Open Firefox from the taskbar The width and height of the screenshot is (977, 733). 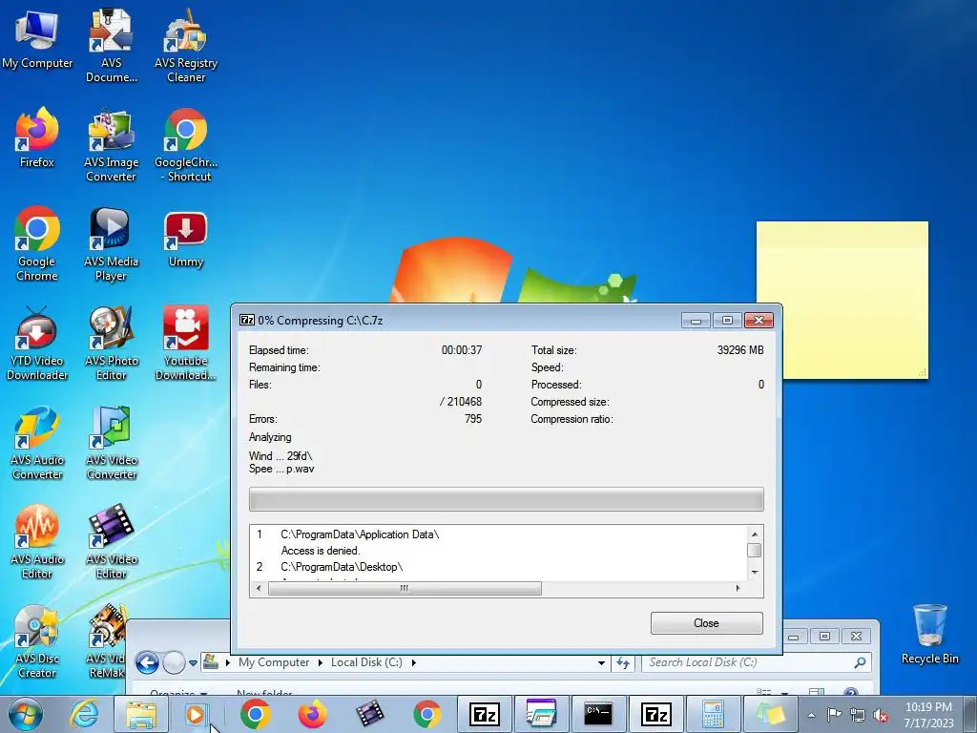(312, 714)
